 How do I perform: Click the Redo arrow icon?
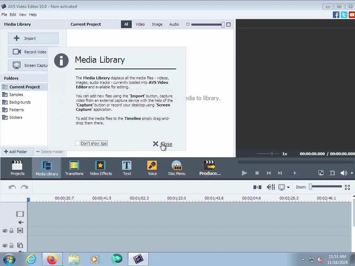[25, 187]
